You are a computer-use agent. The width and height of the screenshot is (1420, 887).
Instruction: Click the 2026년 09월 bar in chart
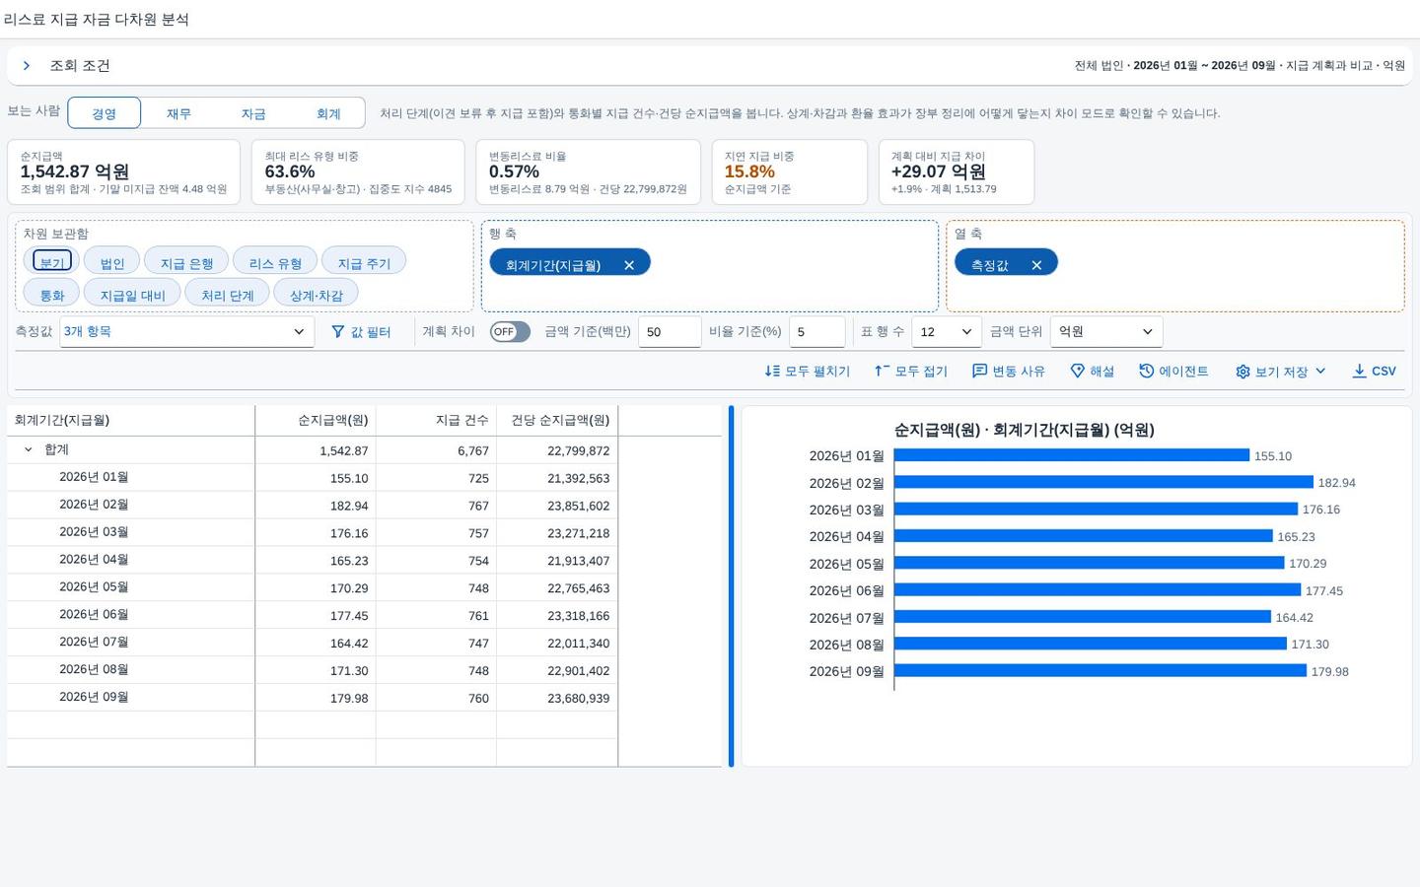pos(1100,671)
